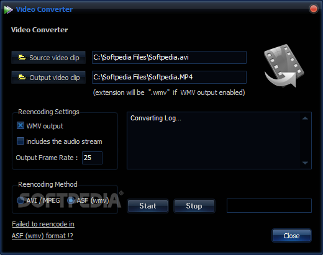This screenshot has width=323, height=255.
Task: Click the Output Frame Rate field
Action: point(92,158)
